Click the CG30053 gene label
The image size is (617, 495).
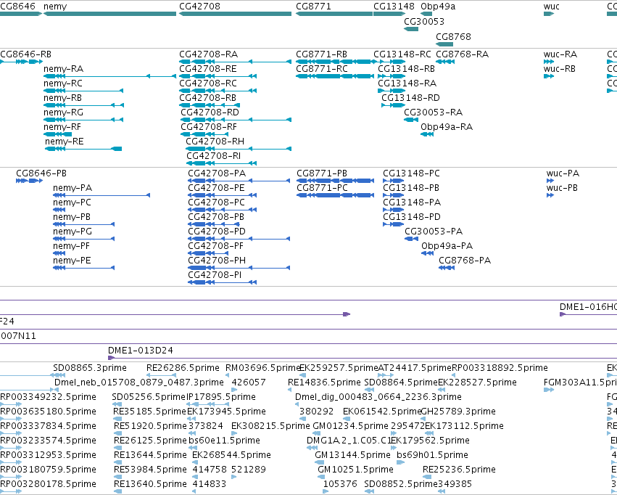point(424,21)
